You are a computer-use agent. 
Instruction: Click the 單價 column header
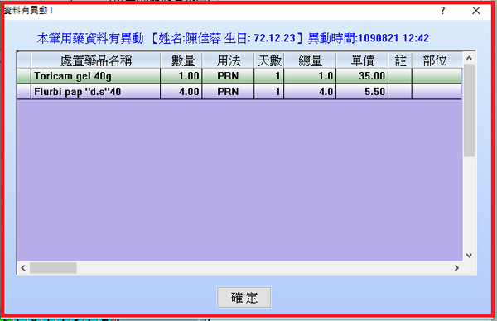pyautogui.click(x=362, y=60)
